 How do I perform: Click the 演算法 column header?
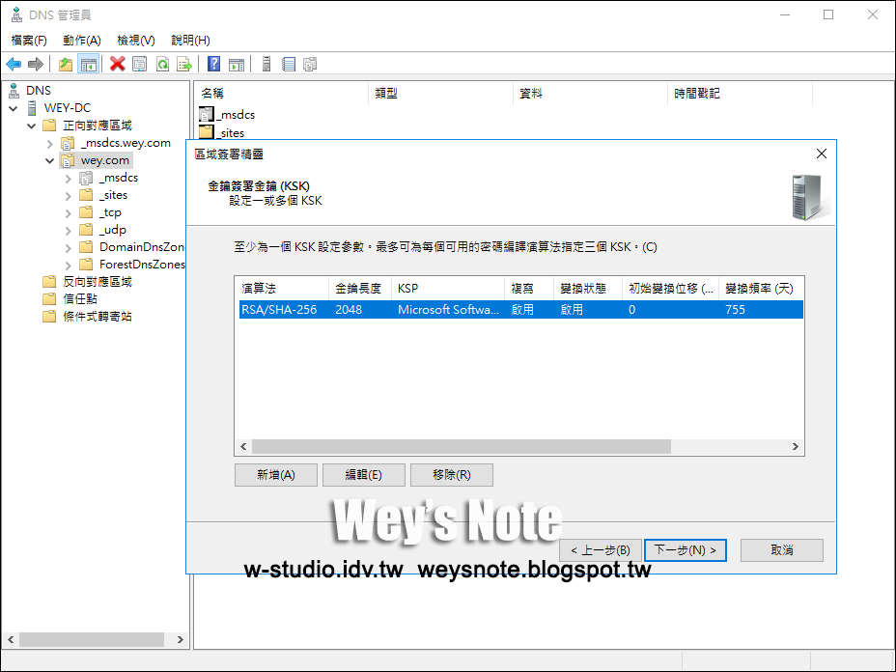point(282,289)
